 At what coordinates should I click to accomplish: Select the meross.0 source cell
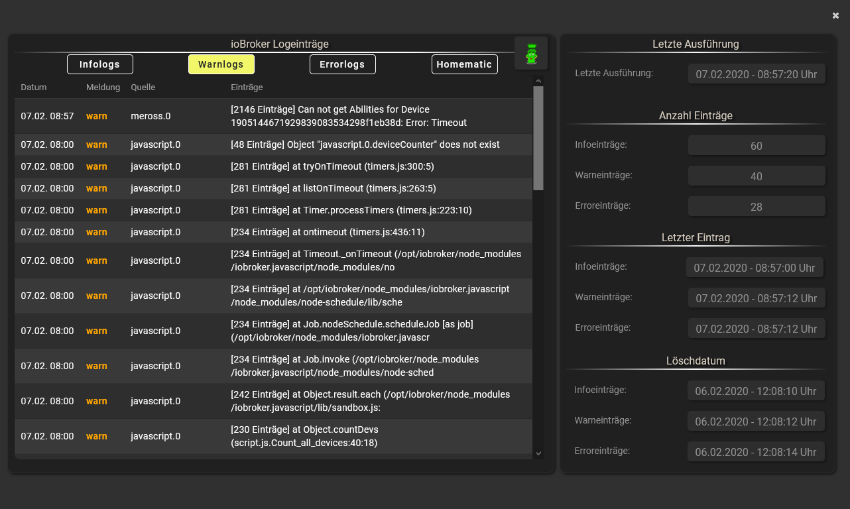(x=151, y=116)
